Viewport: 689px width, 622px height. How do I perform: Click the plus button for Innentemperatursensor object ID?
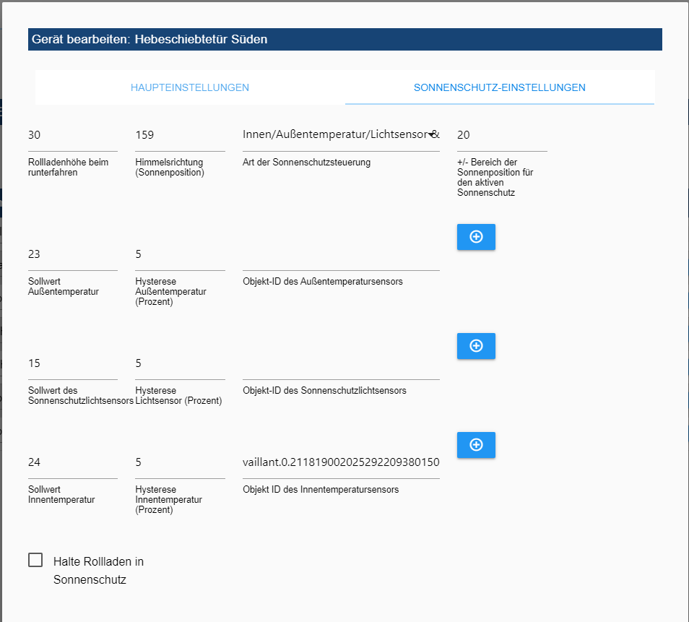pyautogui.click(x=476, y=445)
